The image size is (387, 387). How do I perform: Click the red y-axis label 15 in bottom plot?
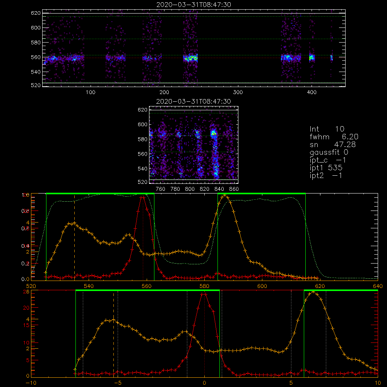(26, 325)
